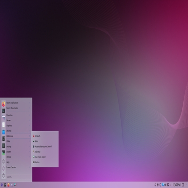Expand the Internet category
Image resolution: width=188 pixels, height=188 pixels.
click(18, 131)
